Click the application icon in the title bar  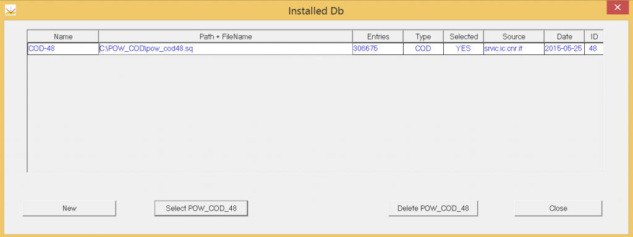(x=10, y=10)
